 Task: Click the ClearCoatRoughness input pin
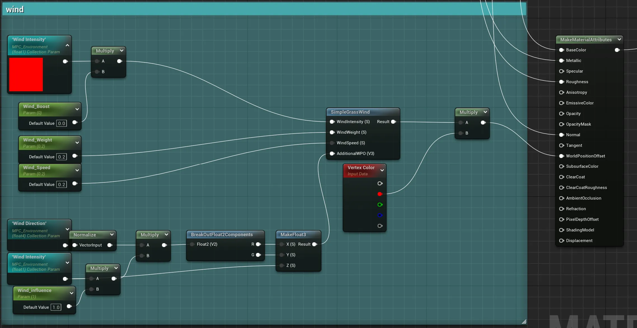(561, 188)
